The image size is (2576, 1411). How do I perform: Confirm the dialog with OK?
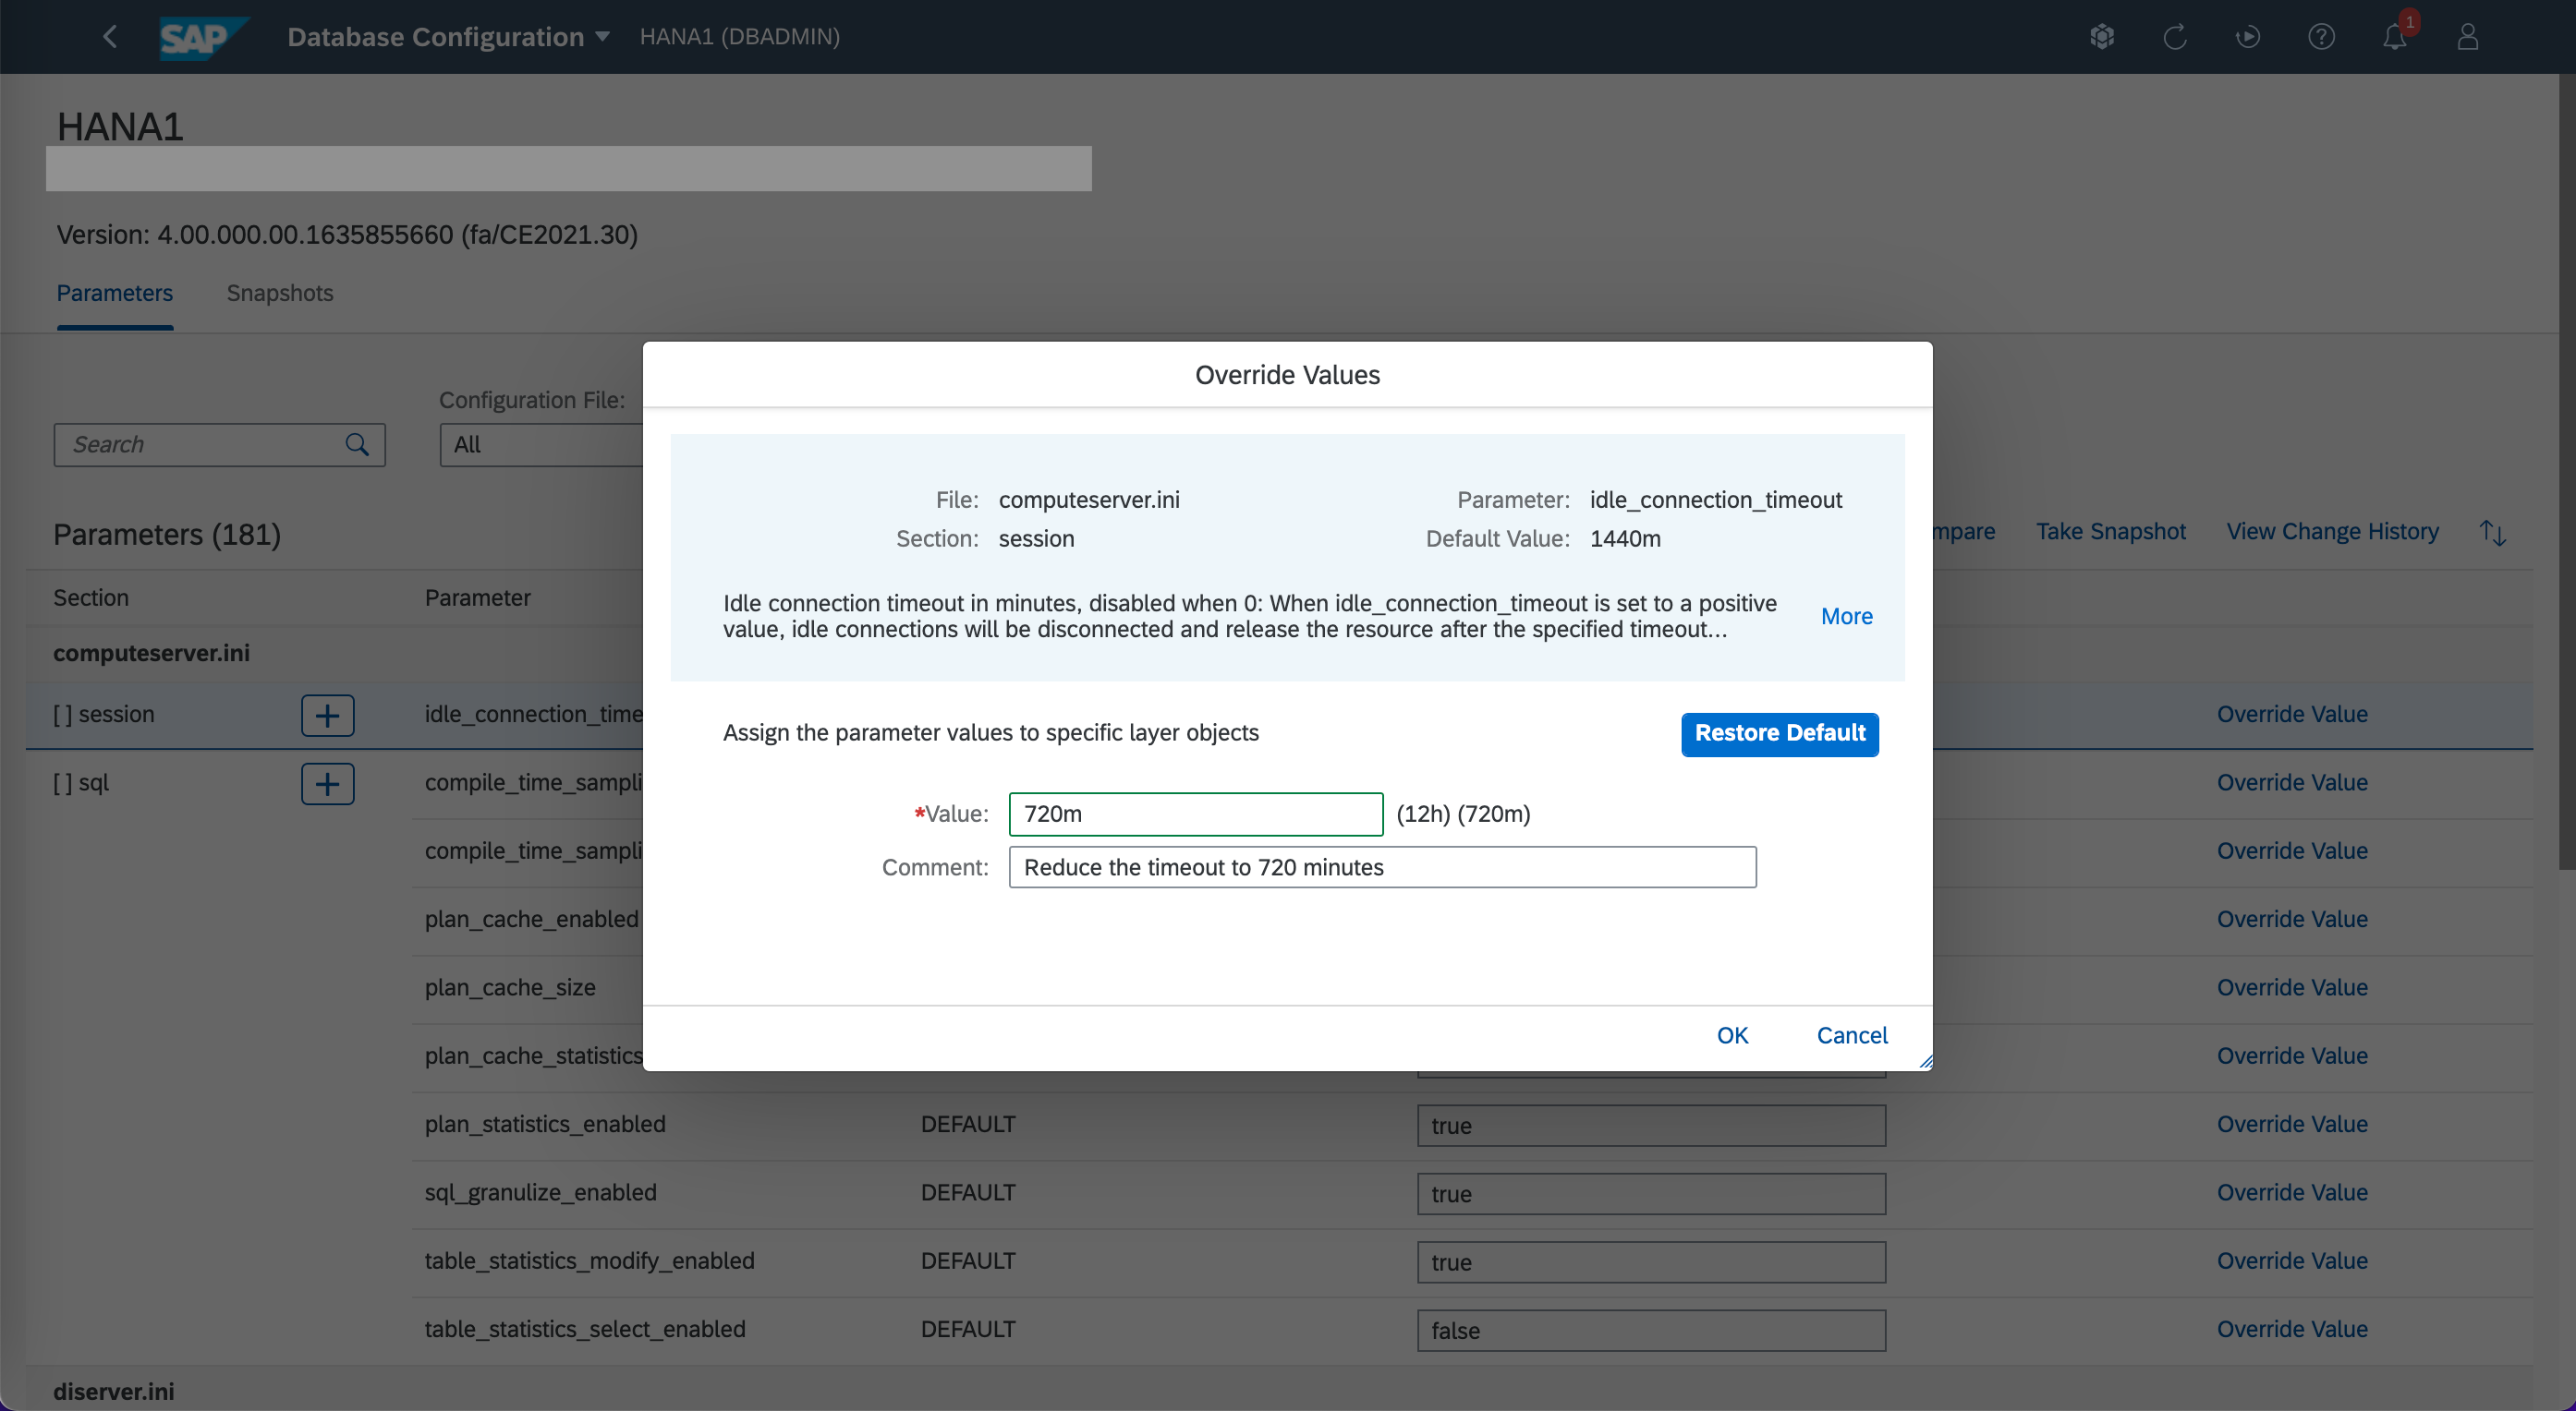tap(1732, 1035)
